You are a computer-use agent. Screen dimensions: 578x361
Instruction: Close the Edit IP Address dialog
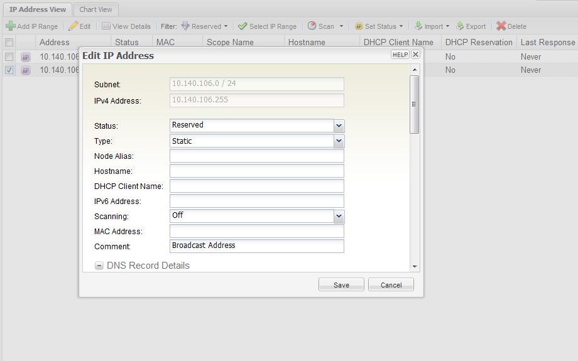[x=415, y=55]
